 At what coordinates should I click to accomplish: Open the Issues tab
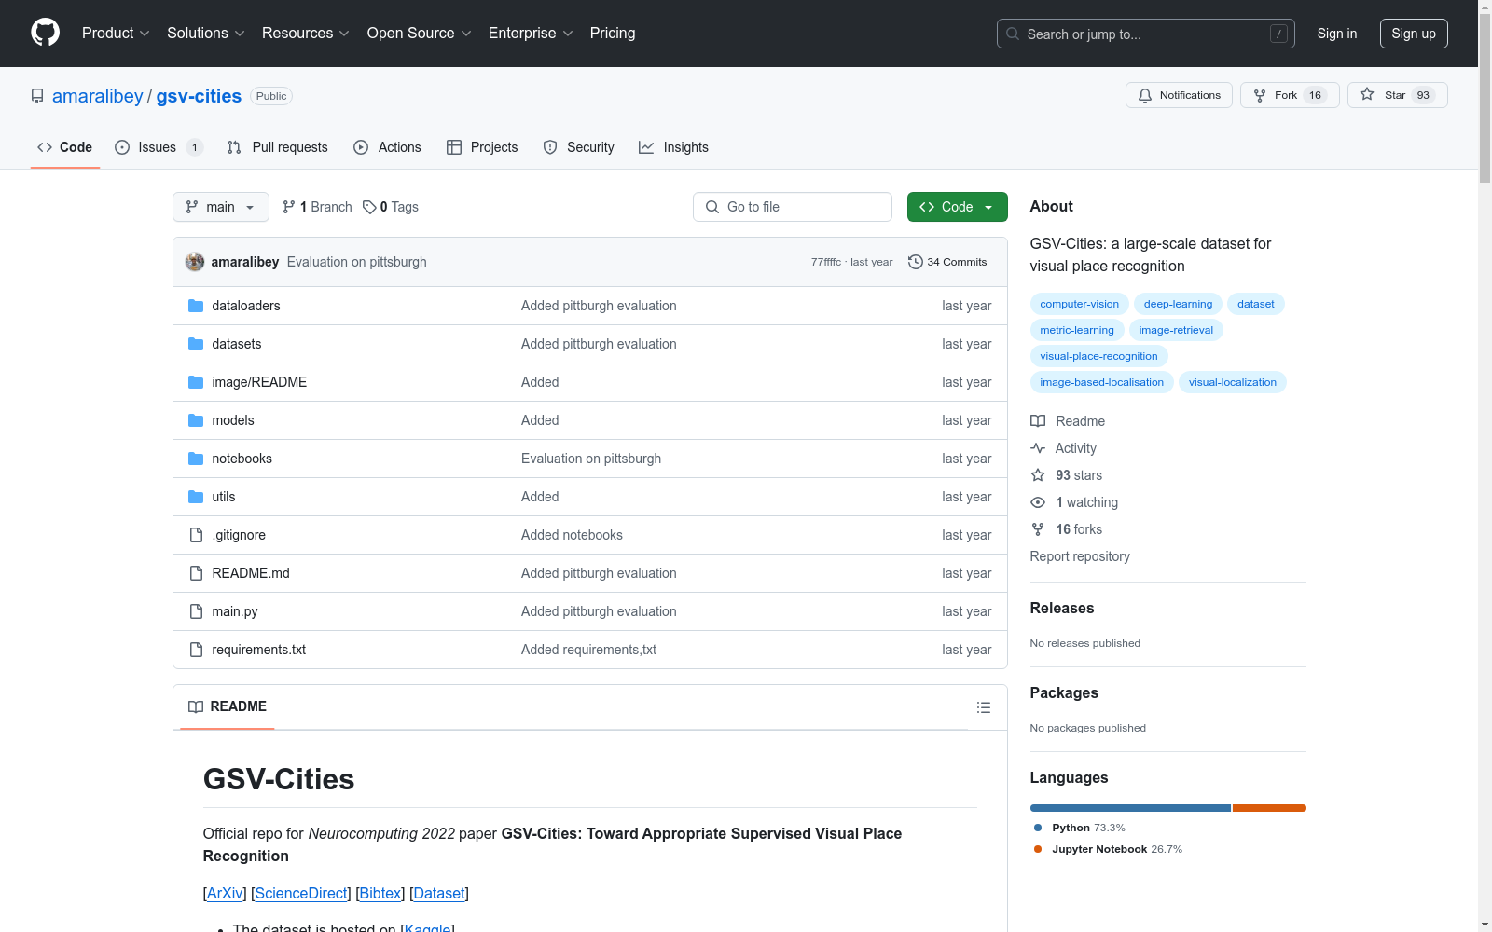coord(159,147)
